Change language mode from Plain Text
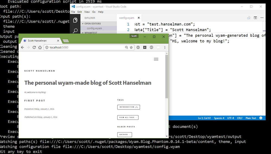This screenshot has width=271, height=154. (x=251, y=118)
